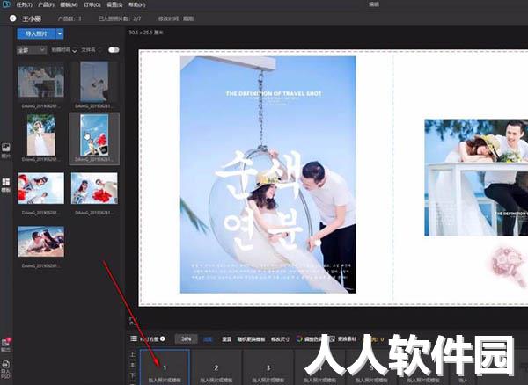Viewport: 528px width, 385px height.
Task: Open the 产品(P) menu
Action: [x=46, y=4]
